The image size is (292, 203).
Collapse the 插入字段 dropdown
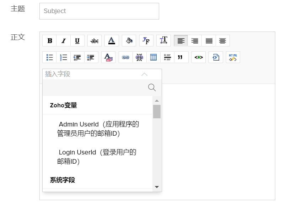[144, 74]
